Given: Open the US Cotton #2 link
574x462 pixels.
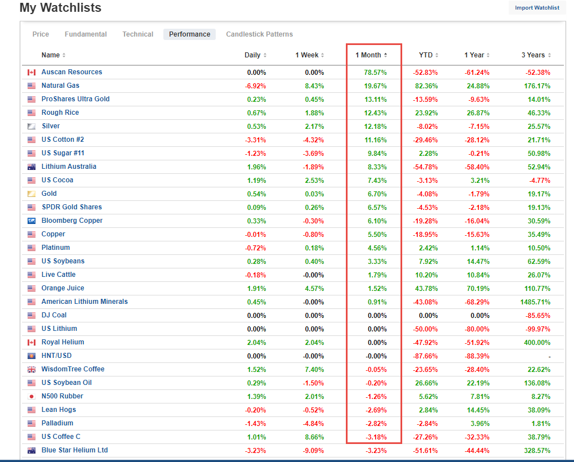Looking at the screenshot, I should click(63, 140).
